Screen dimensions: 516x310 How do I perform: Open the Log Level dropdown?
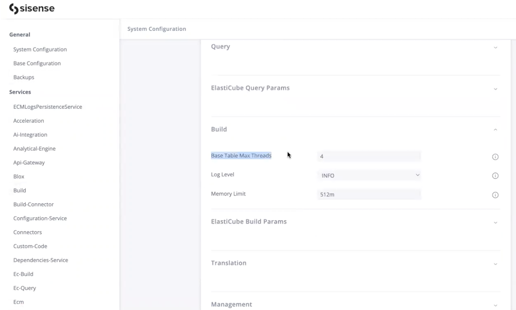point(369,175)
